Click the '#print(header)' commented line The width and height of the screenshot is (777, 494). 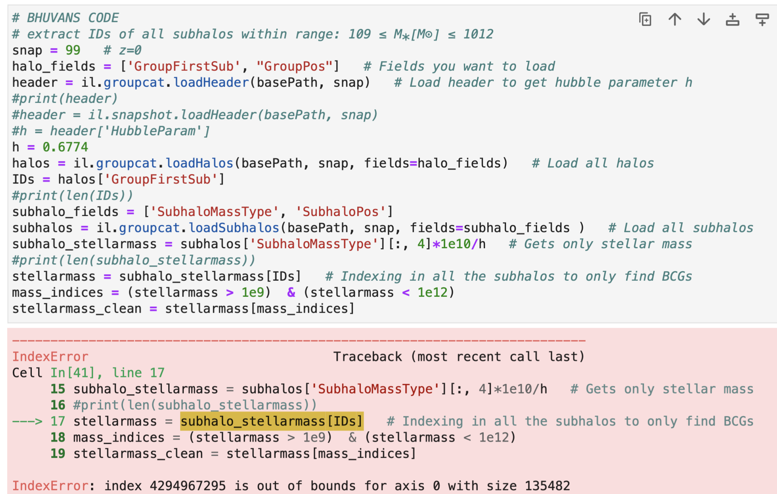[x=65, y=99]
